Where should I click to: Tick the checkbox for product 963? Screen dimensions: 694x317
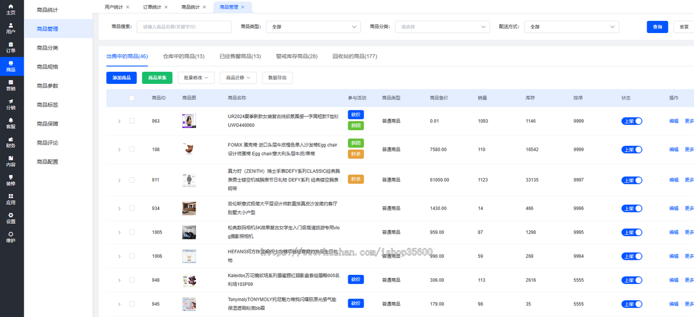pos(132,121)
